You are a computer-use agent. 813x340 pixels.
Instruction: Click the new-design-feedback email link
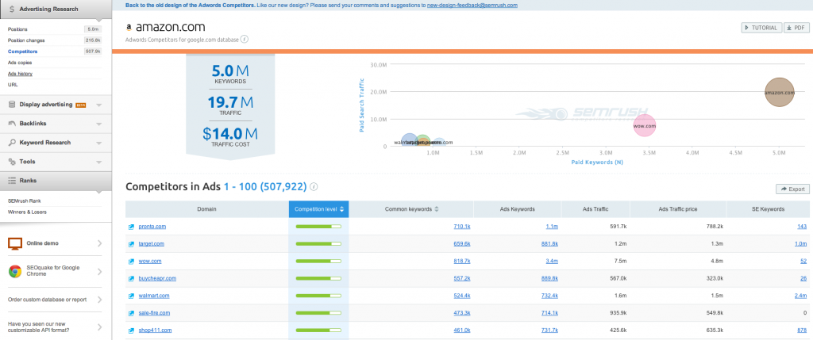[x=472, y=5]
